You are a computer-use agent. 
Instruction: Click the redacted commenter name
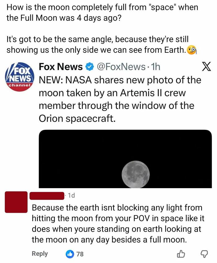click(47, 196)
